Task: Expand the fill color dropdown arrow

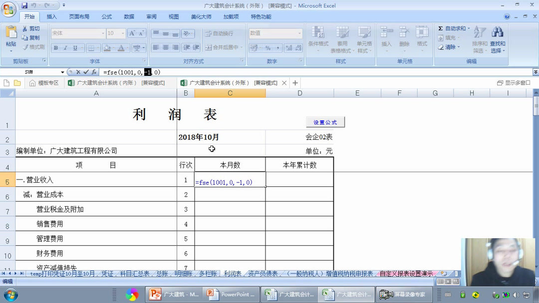Action: click(x=114, y=48)
